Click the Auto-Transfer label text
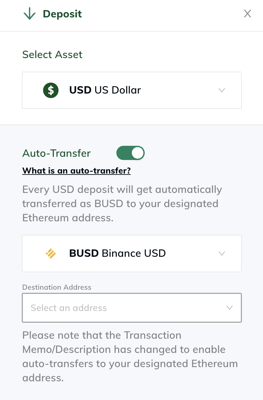 57,153
